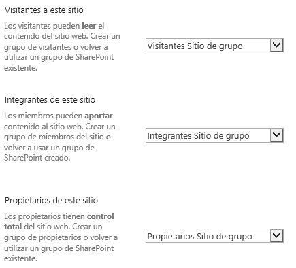Click 'grupo de miembros del sitio o' line
The height and width of the screenshot is (268, 296).
(x=57, y=137)
